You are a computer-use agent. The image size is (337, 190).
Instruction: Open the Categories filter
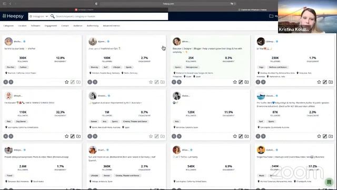click(8, 26)
